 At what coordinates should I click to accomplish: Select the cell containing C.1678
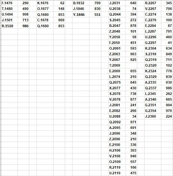click(x=45, y=20)
